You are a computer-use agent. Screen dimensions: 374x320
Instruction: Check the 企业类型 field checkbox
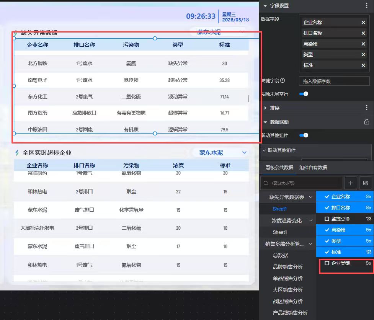(327, 263)
